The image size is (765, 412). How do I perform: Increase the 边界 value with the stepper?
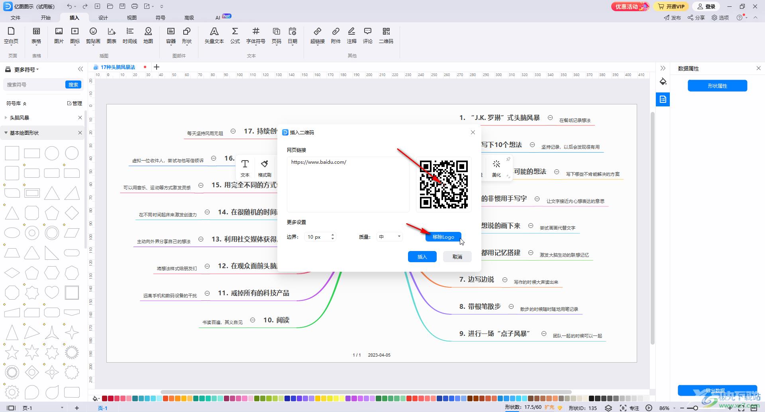pos(333,235)
